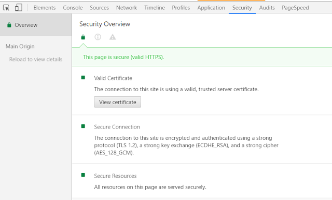Open the PageSpeed tab
332x200 pixels.
295,8
